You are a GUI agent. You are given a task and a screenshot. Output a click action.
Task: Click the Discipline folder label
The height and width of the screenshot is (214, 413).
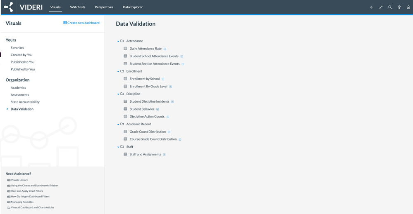(x=133, y=94)
